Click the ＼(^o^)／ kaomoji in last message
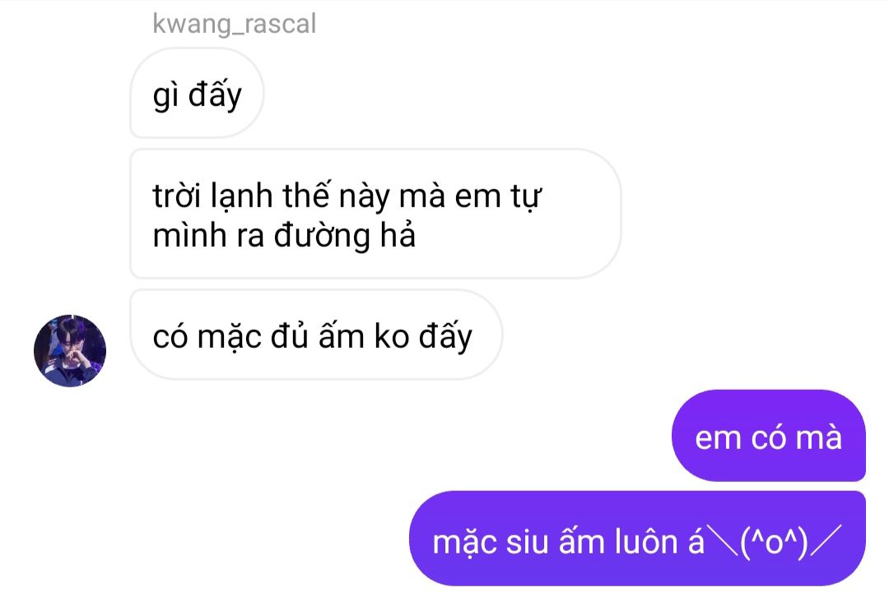 coord(774,542)
